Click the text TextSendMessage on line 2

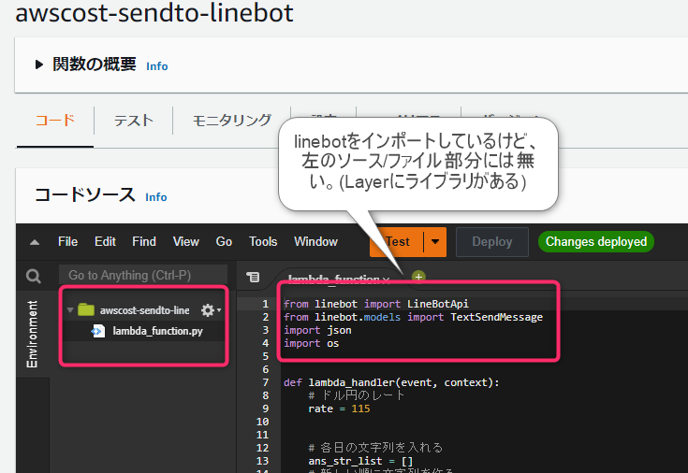[x=497, y=317]
